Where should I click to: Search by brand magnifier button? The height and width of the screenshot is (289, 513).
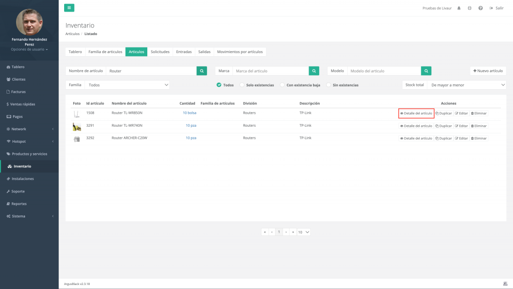pyautogui.click(x=314, y=71)
